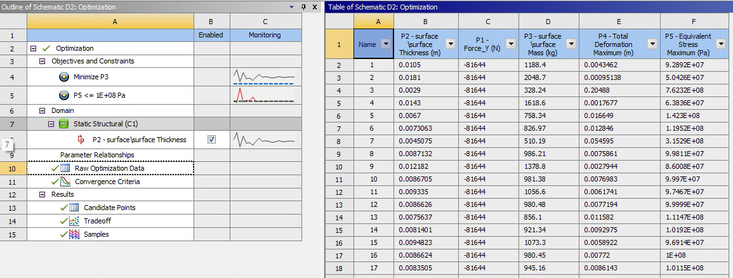Open the Convergence Criteria chart icon
This screenshot has width=733, height=278.
65,182
